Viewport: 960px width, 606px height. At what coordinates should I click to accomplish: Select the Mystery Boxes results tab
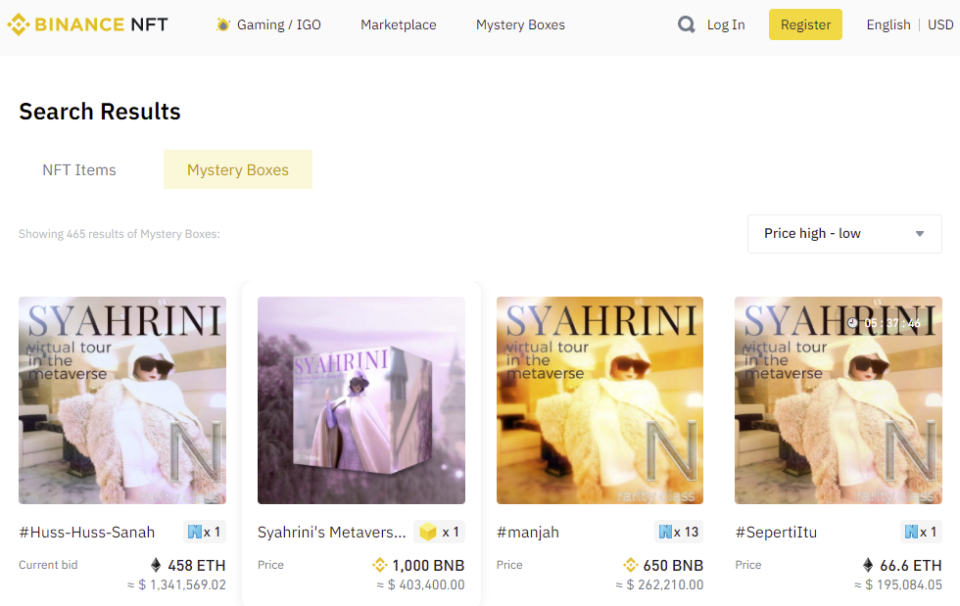(237, 169)
